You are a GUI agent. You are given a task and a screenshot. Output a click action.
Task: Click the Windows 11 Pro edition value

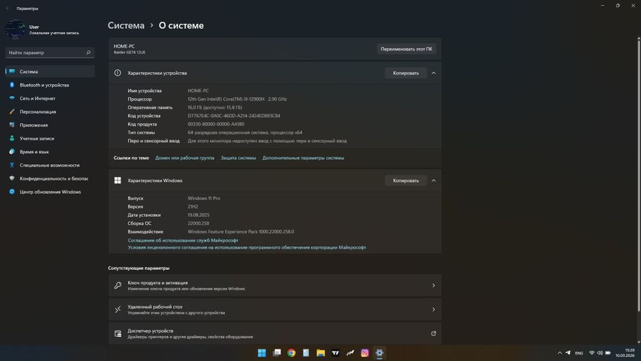pos(204,198)
